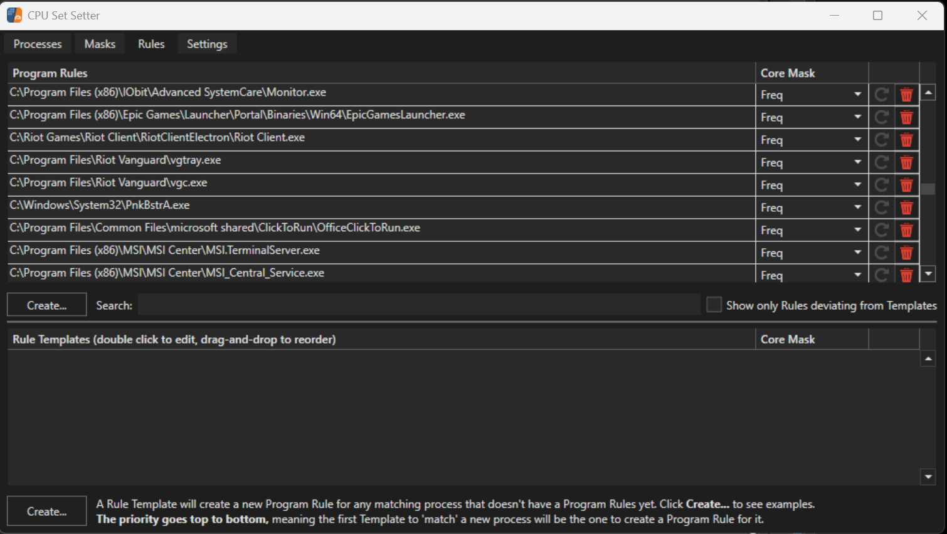
Task: Open Core Mask dropdown for MSI.TerminalServer.exe
Action: (812, 253)
